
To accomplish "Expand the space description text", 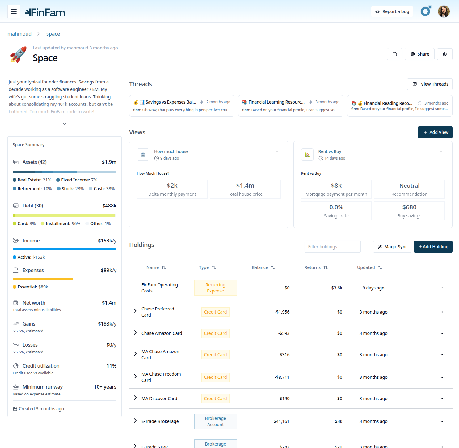I will [65, 124].
